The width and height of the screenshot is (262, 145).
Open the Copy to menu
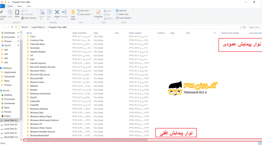[49, 14]
